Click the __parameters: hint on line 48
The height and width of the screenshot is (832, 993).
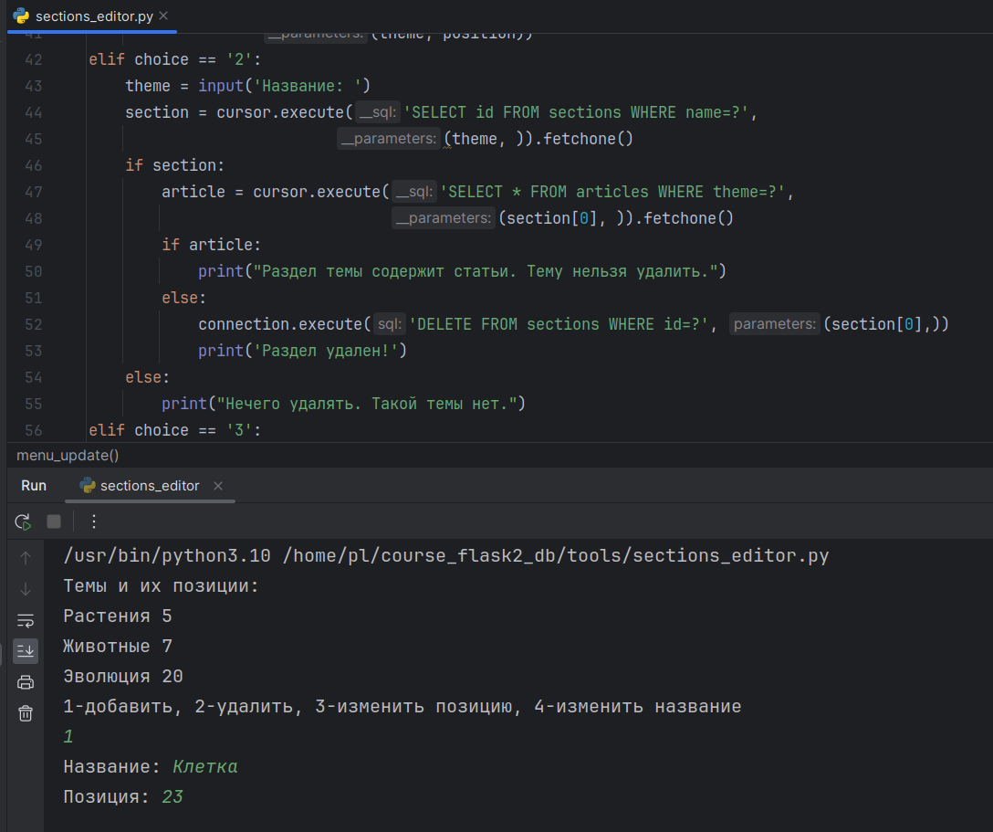[444, 218]
